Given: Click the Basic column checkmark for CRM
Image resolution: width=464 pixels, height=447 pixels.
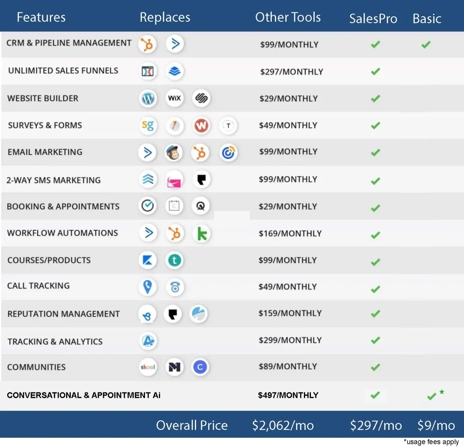Looking at the screenshot, I should click(426, 45).
